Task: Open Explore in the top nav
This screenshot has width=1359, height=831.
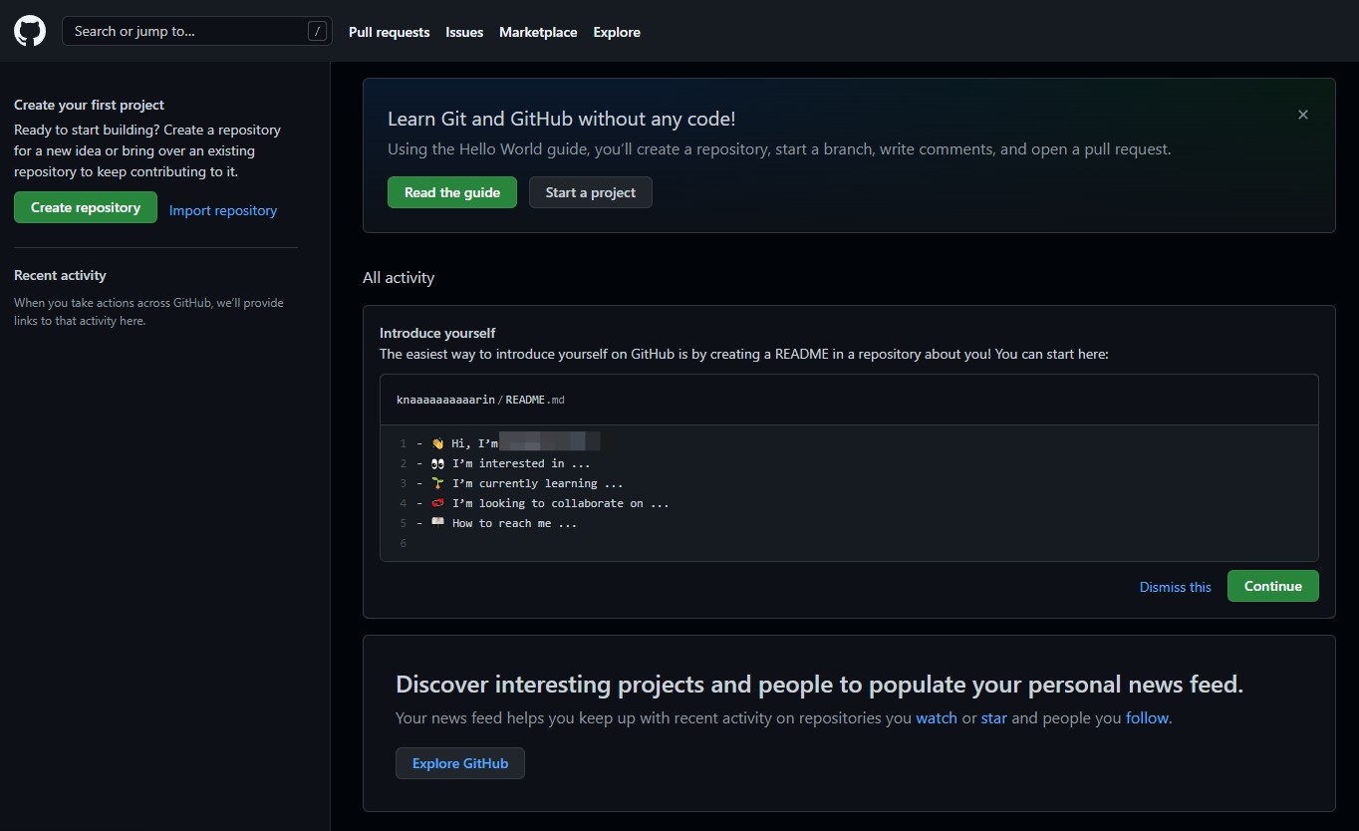Action: pos(617,32)
